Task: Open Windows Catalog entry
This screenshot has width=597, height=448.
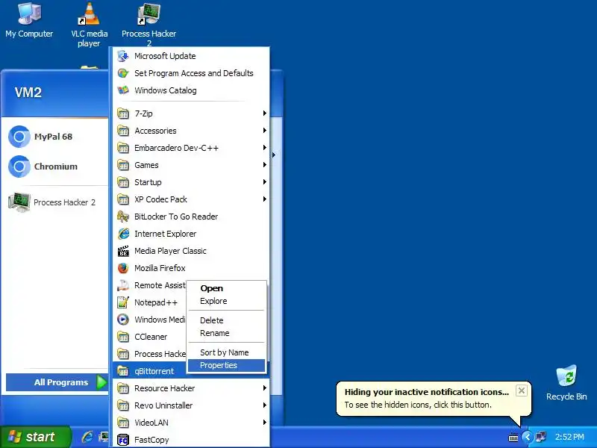Action: [191, 90]
